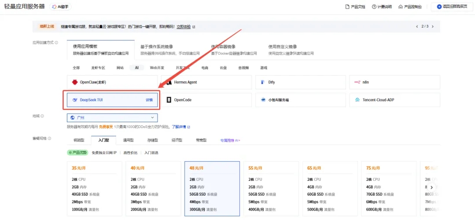This screenshot has width=475, height=222.
Task: Select the Tencent-Cloud-ADP template card
Action: pyautogui.click(x=395, y=100)
